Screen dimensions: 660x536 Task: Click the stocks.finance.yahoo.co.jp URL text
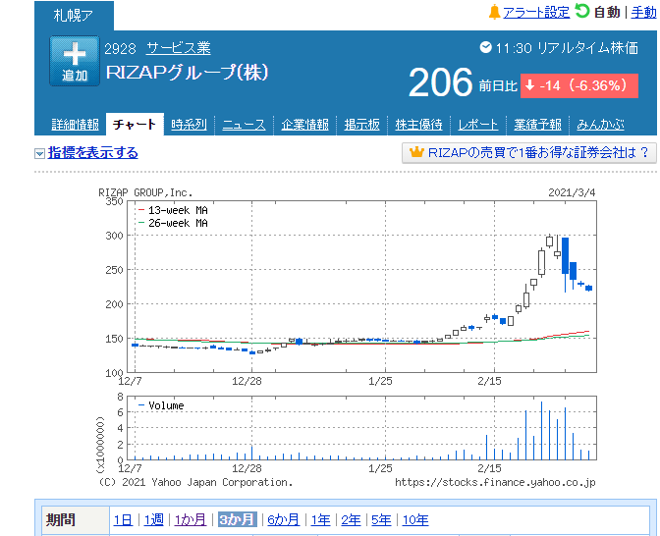pos(495,482)
